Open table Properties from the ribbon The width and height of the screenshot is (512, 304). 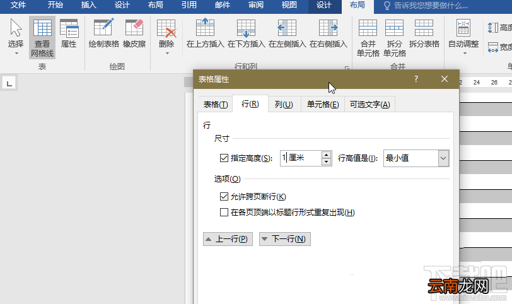tap(69, 34)
